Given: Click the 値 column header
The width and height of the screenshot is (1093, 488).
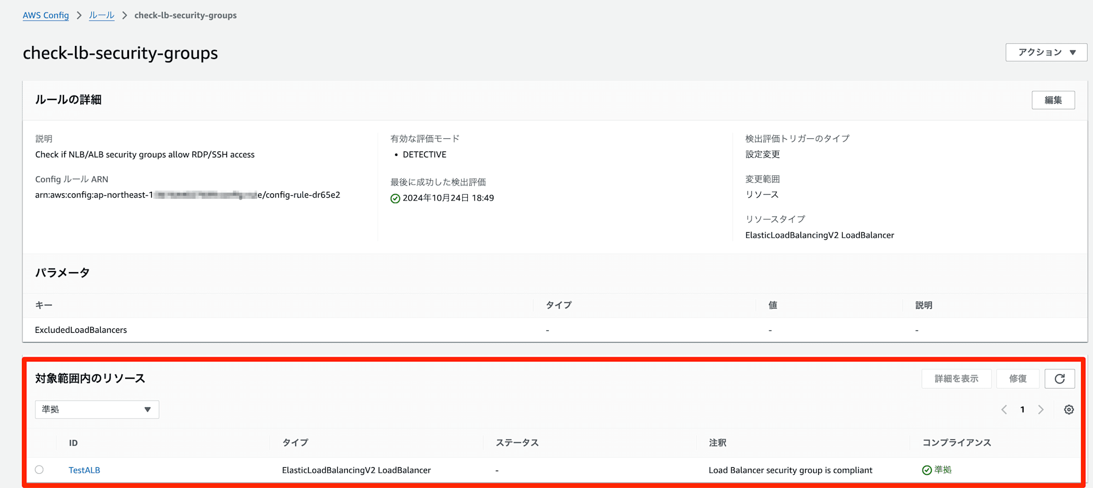Looking at the screenshot, I should tap(773, 305).
